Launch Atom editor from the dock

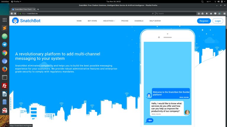(x=5, y=36)
